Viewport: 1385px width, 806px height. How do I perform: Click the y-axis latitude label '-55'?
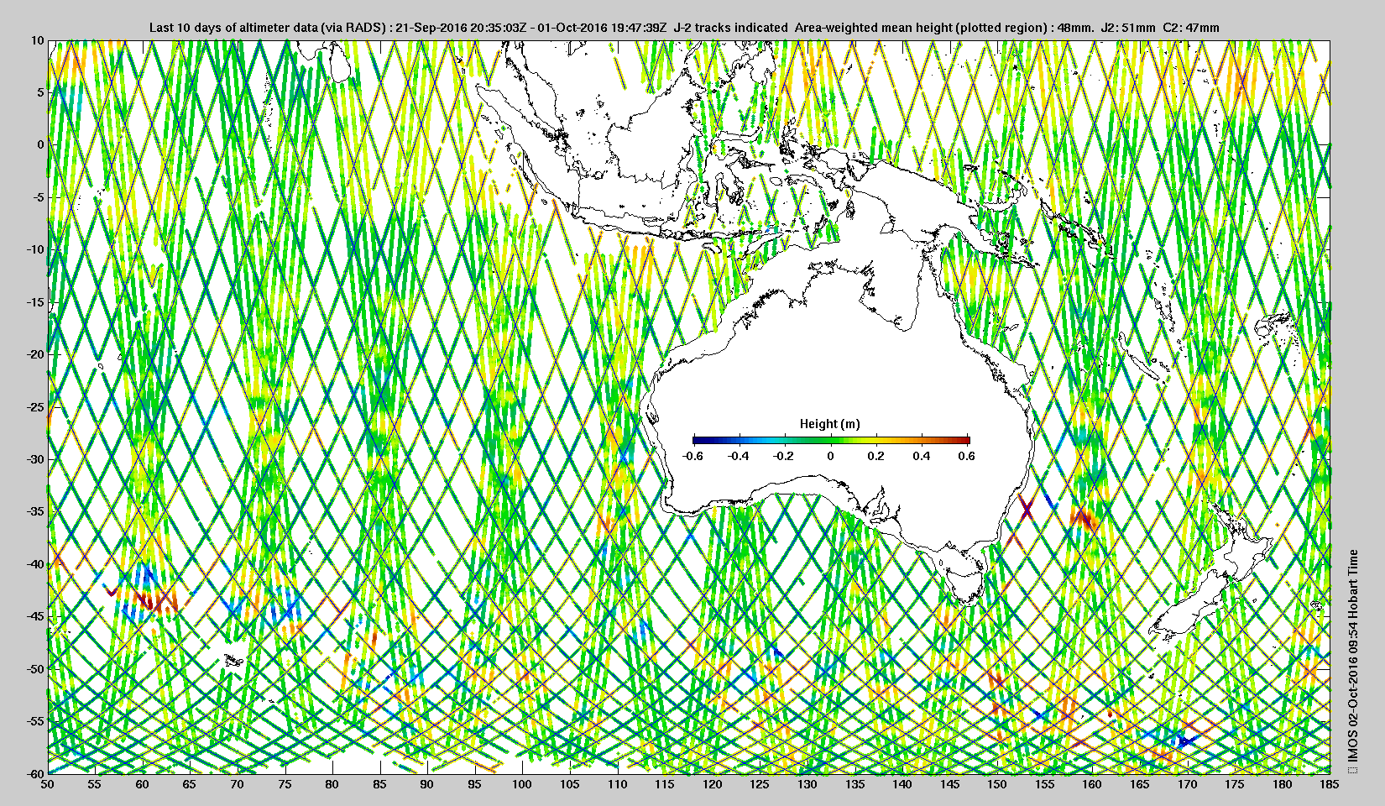point(36,721)
